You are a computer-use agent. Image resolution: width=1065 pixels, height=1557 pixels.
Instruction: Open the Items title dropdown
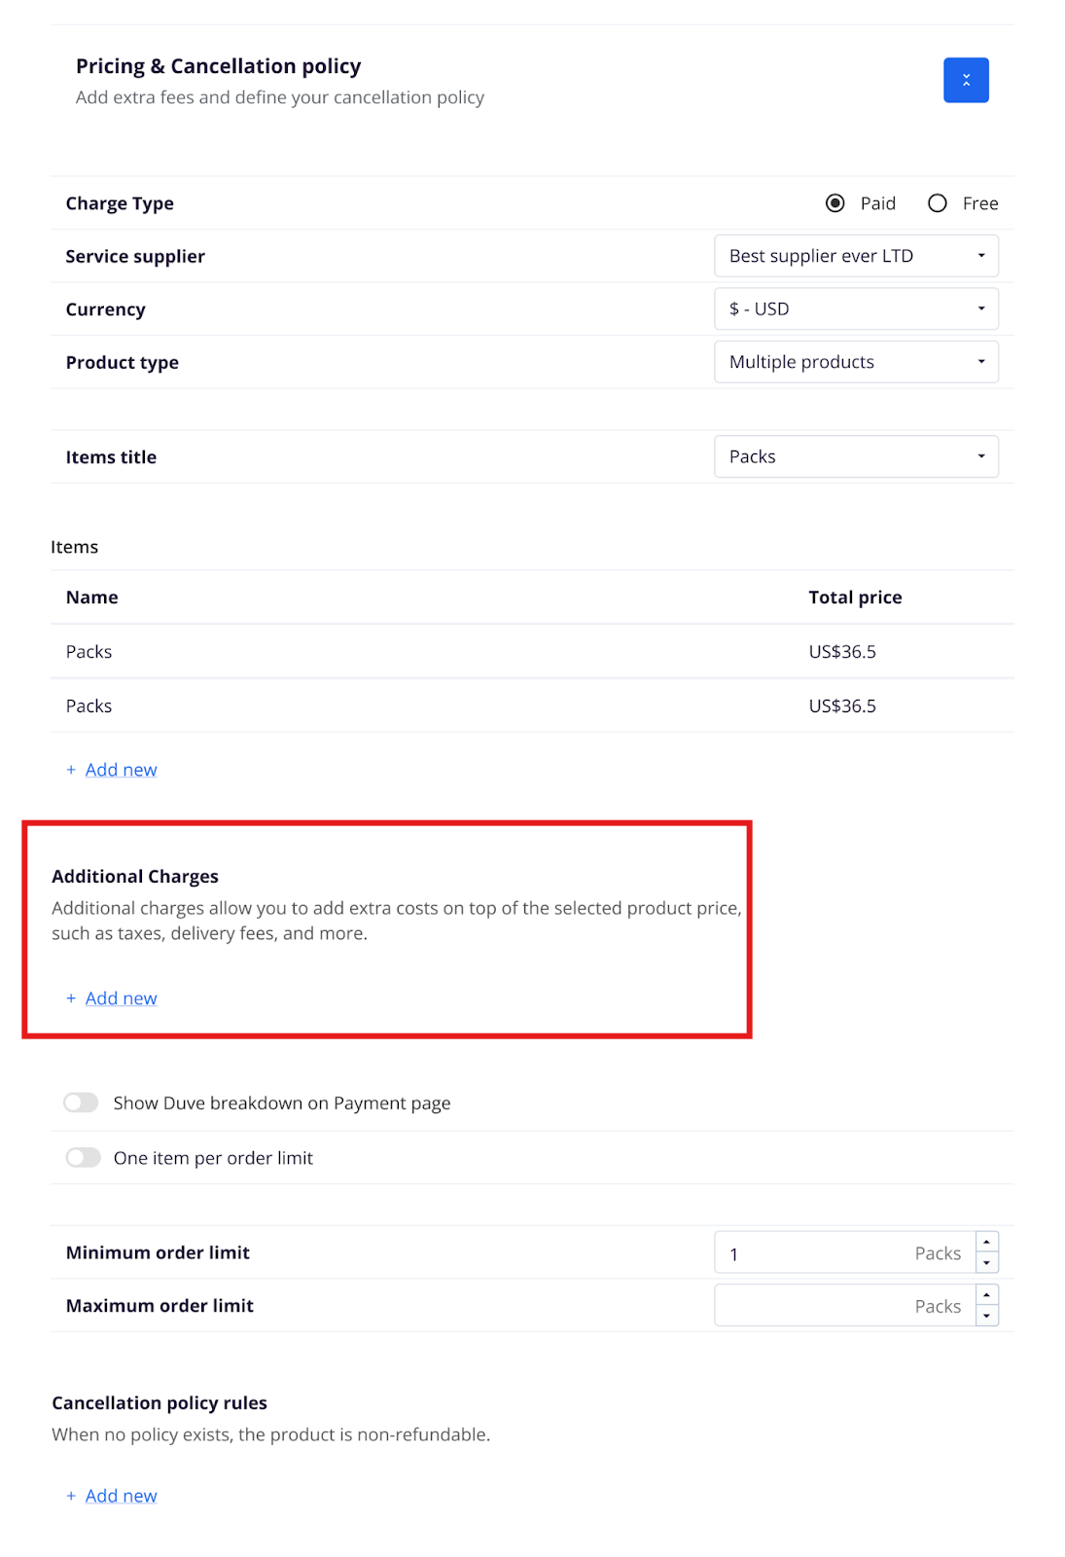855,456
